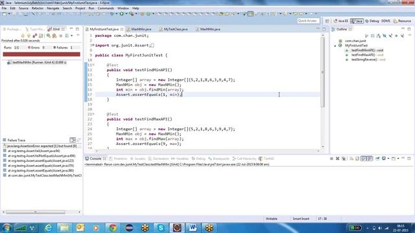Open the Call Hierarchy tab
415x233 pixels.
point(244,159)
